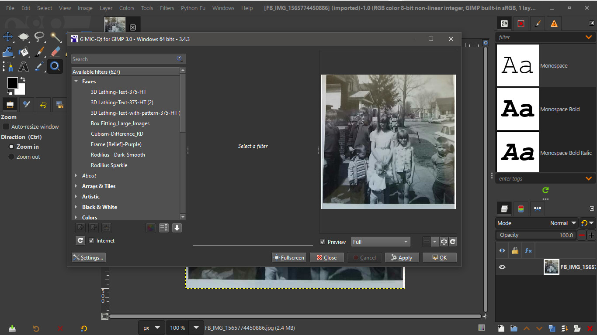
Task: Add current filter to G'MIC faves
Action: 80,227
